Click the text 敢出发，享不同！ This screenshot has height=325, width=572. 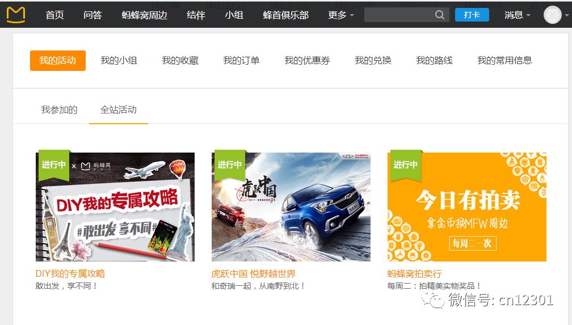point(67,286)
